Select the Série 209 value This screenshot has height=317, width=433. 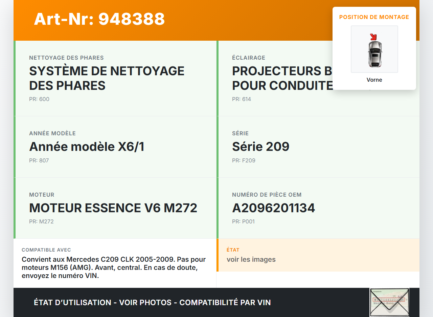(260, 146)
